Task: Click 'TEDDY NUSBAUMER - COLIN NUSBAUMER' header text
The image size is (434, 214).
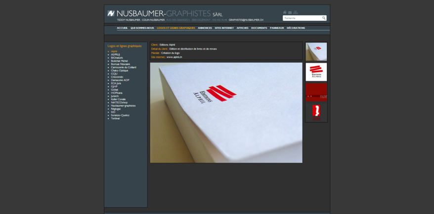Action: pyautogui.click(x=141, y=20)
